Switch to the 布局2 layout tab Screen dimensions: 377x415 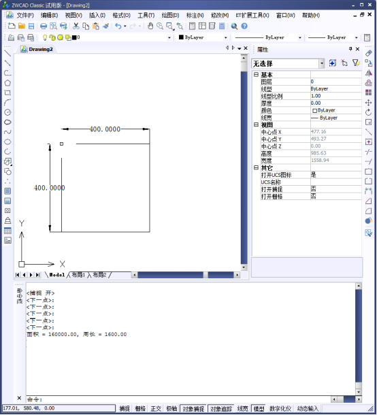(99, 275)
